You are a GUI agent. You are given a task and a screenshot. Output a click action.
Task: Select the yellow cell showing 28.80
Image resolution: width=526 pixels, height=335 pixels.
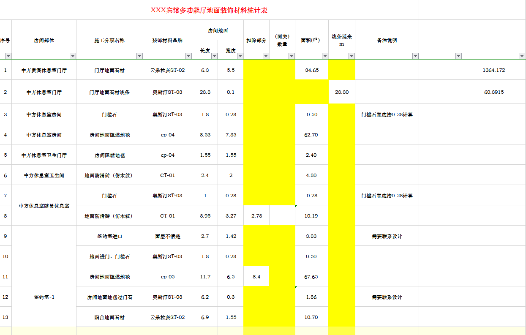(342, 92)
